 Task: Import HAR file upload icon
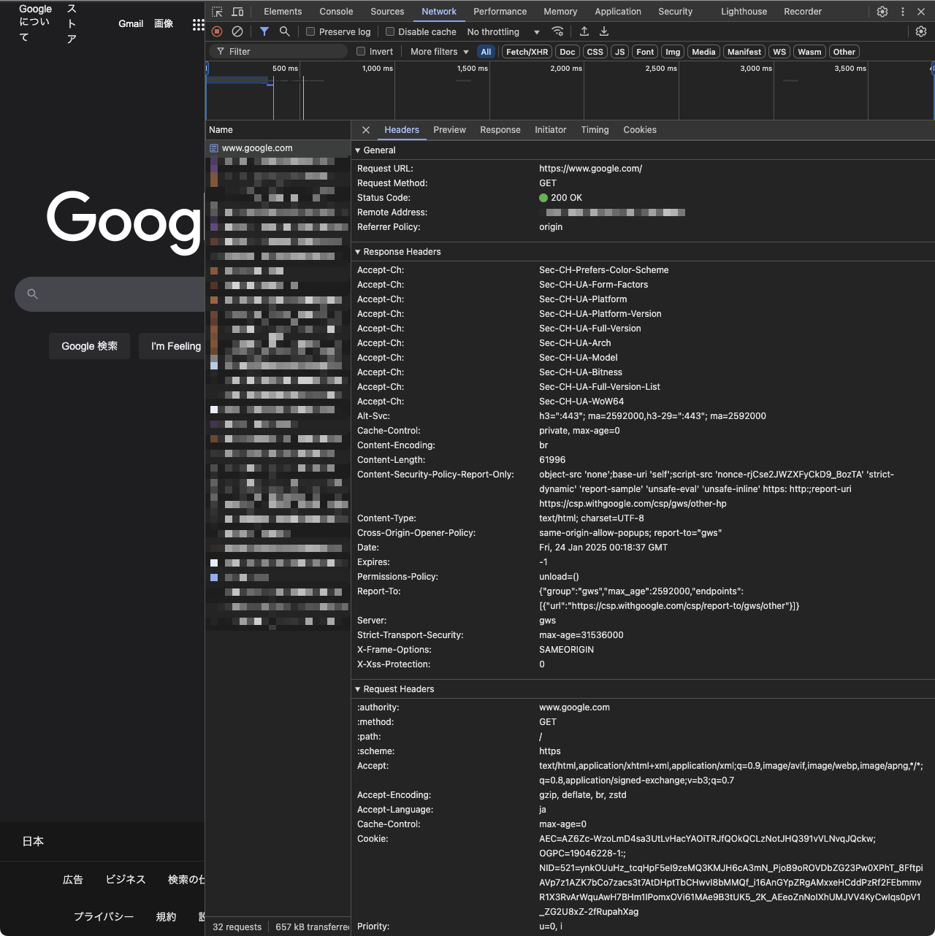tap(584, 31)
